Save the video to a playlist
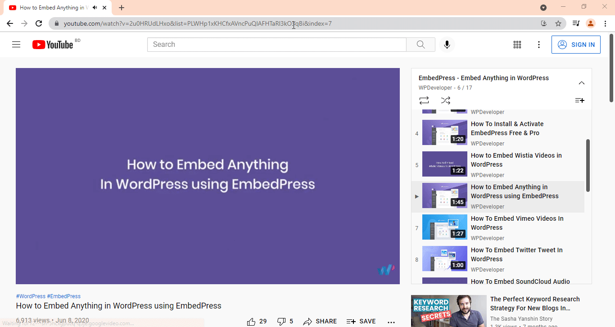The image size is (615, 327). (x=361, y=321)
